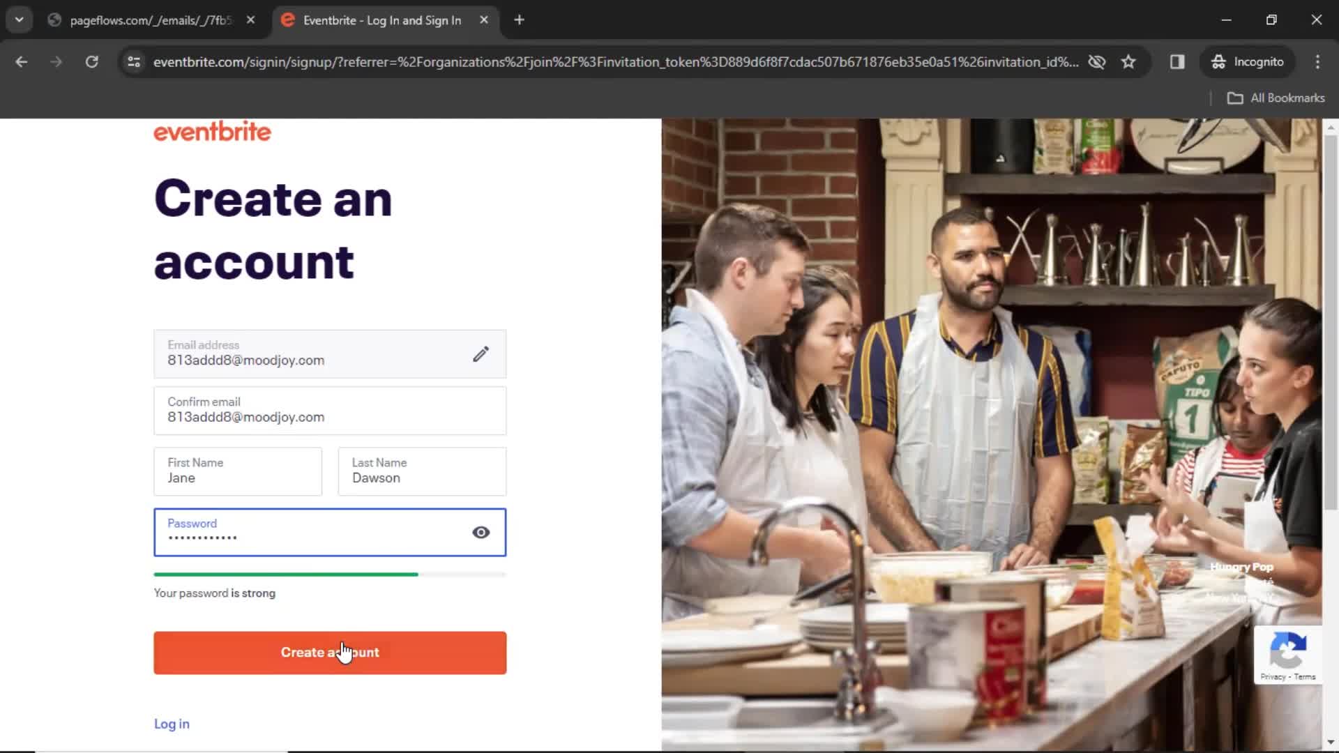Go back with browser back arrow
Image resolution: width=1339 pixels, height=753 pixels.
coord(22,62)
